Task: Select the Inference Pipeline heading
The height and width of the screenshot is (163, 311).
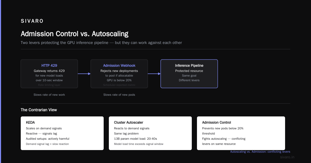Action: pyautogui.click(x=189, y=66)
